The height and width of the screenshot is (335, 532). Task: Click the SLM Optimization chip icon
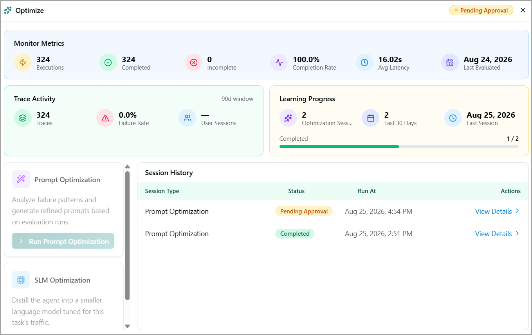pyautogui.click(x=21, y=280)
